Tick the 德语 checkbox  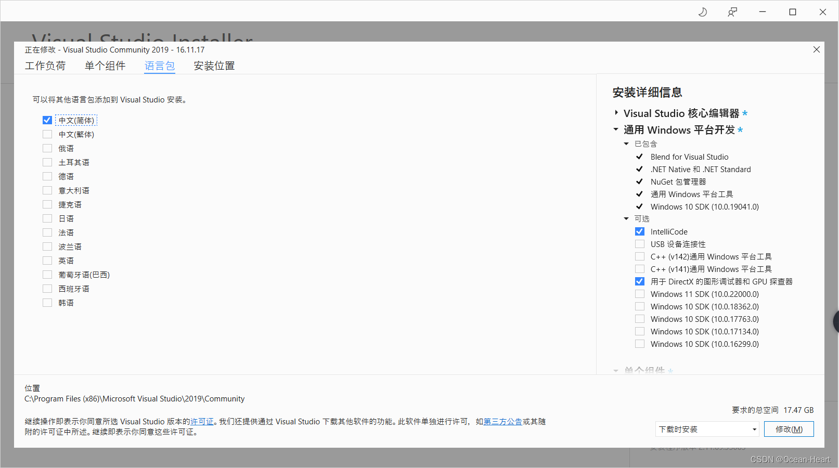click(47, 176)
